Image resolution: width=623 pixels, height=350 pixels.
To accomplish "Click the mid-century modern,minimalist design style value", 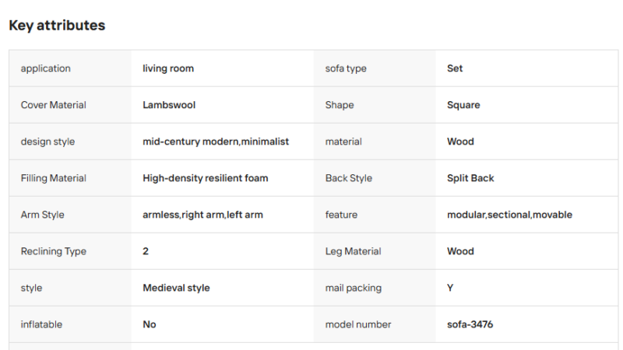I will click(216, 142).
